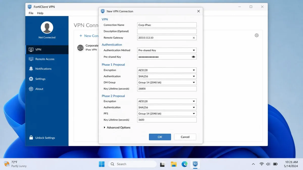Image resolution: width=303 pixels, height=170 pixels.
Task: Open the About page in sidebar
Action: click(47, 89)
